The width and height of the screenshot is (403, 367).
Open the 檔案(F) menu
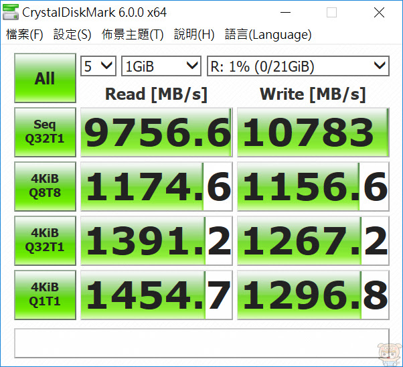[x=25, y=34]
